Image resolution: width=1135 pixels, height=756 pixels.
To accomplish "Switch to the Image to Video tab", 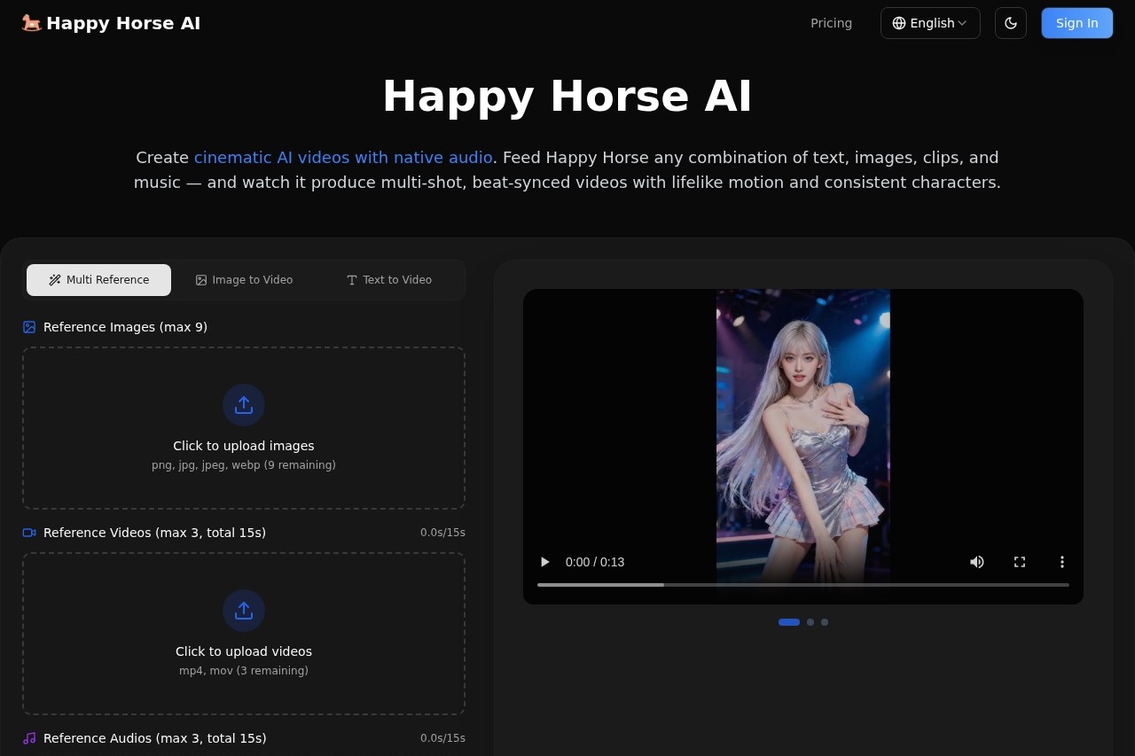I will (244, 280).
